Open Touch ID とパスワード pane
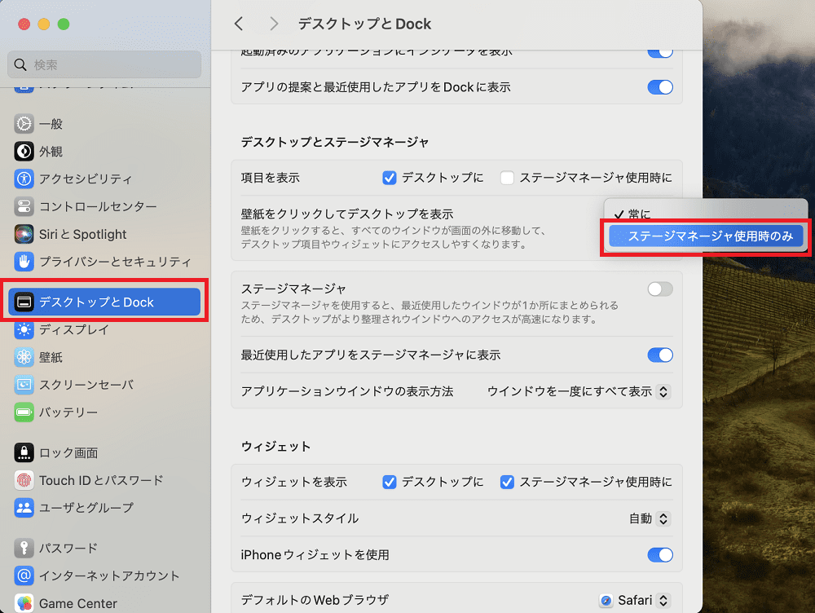 [x=104, y=480]
